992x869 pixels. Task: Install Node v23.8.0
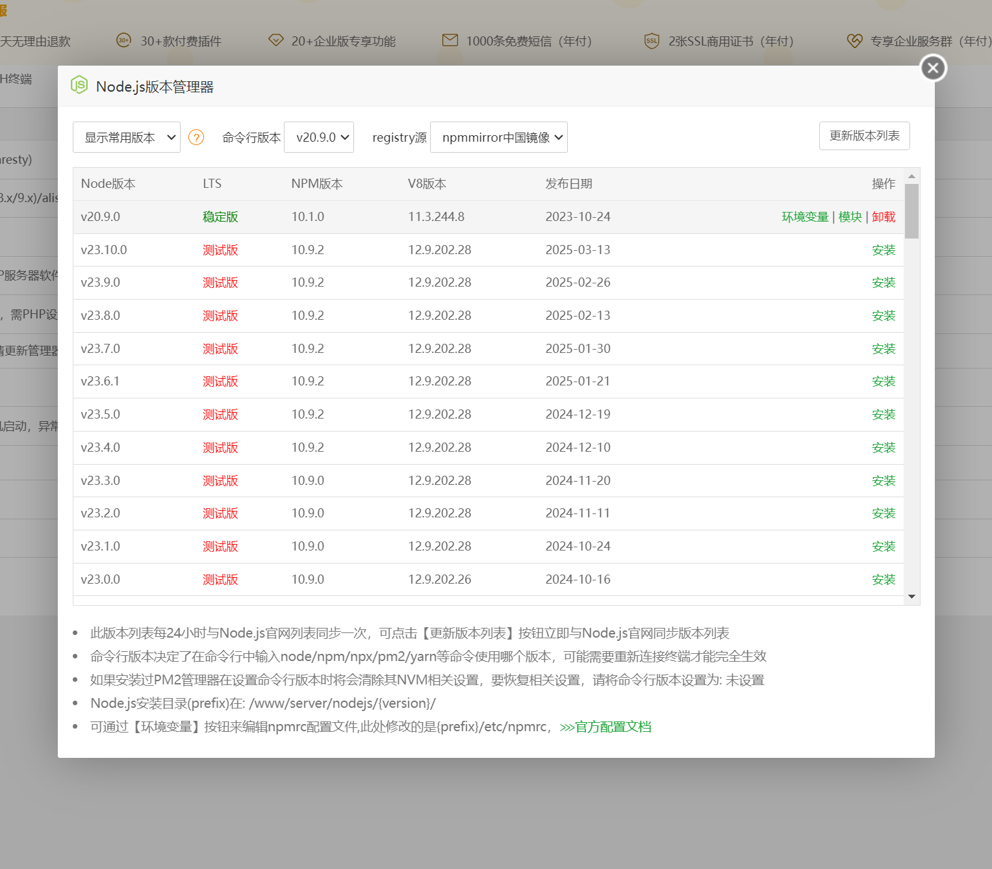tap(884, 316)
